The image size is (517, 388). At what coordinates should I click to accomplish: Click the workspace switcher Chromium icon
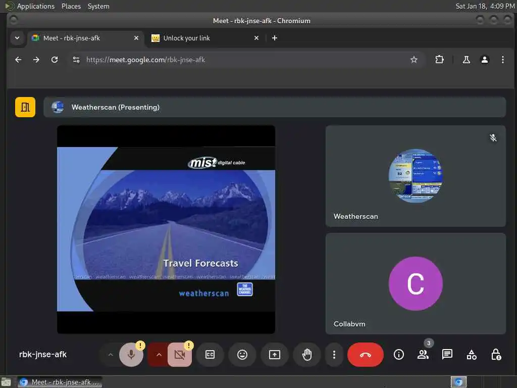coord(458,382)
